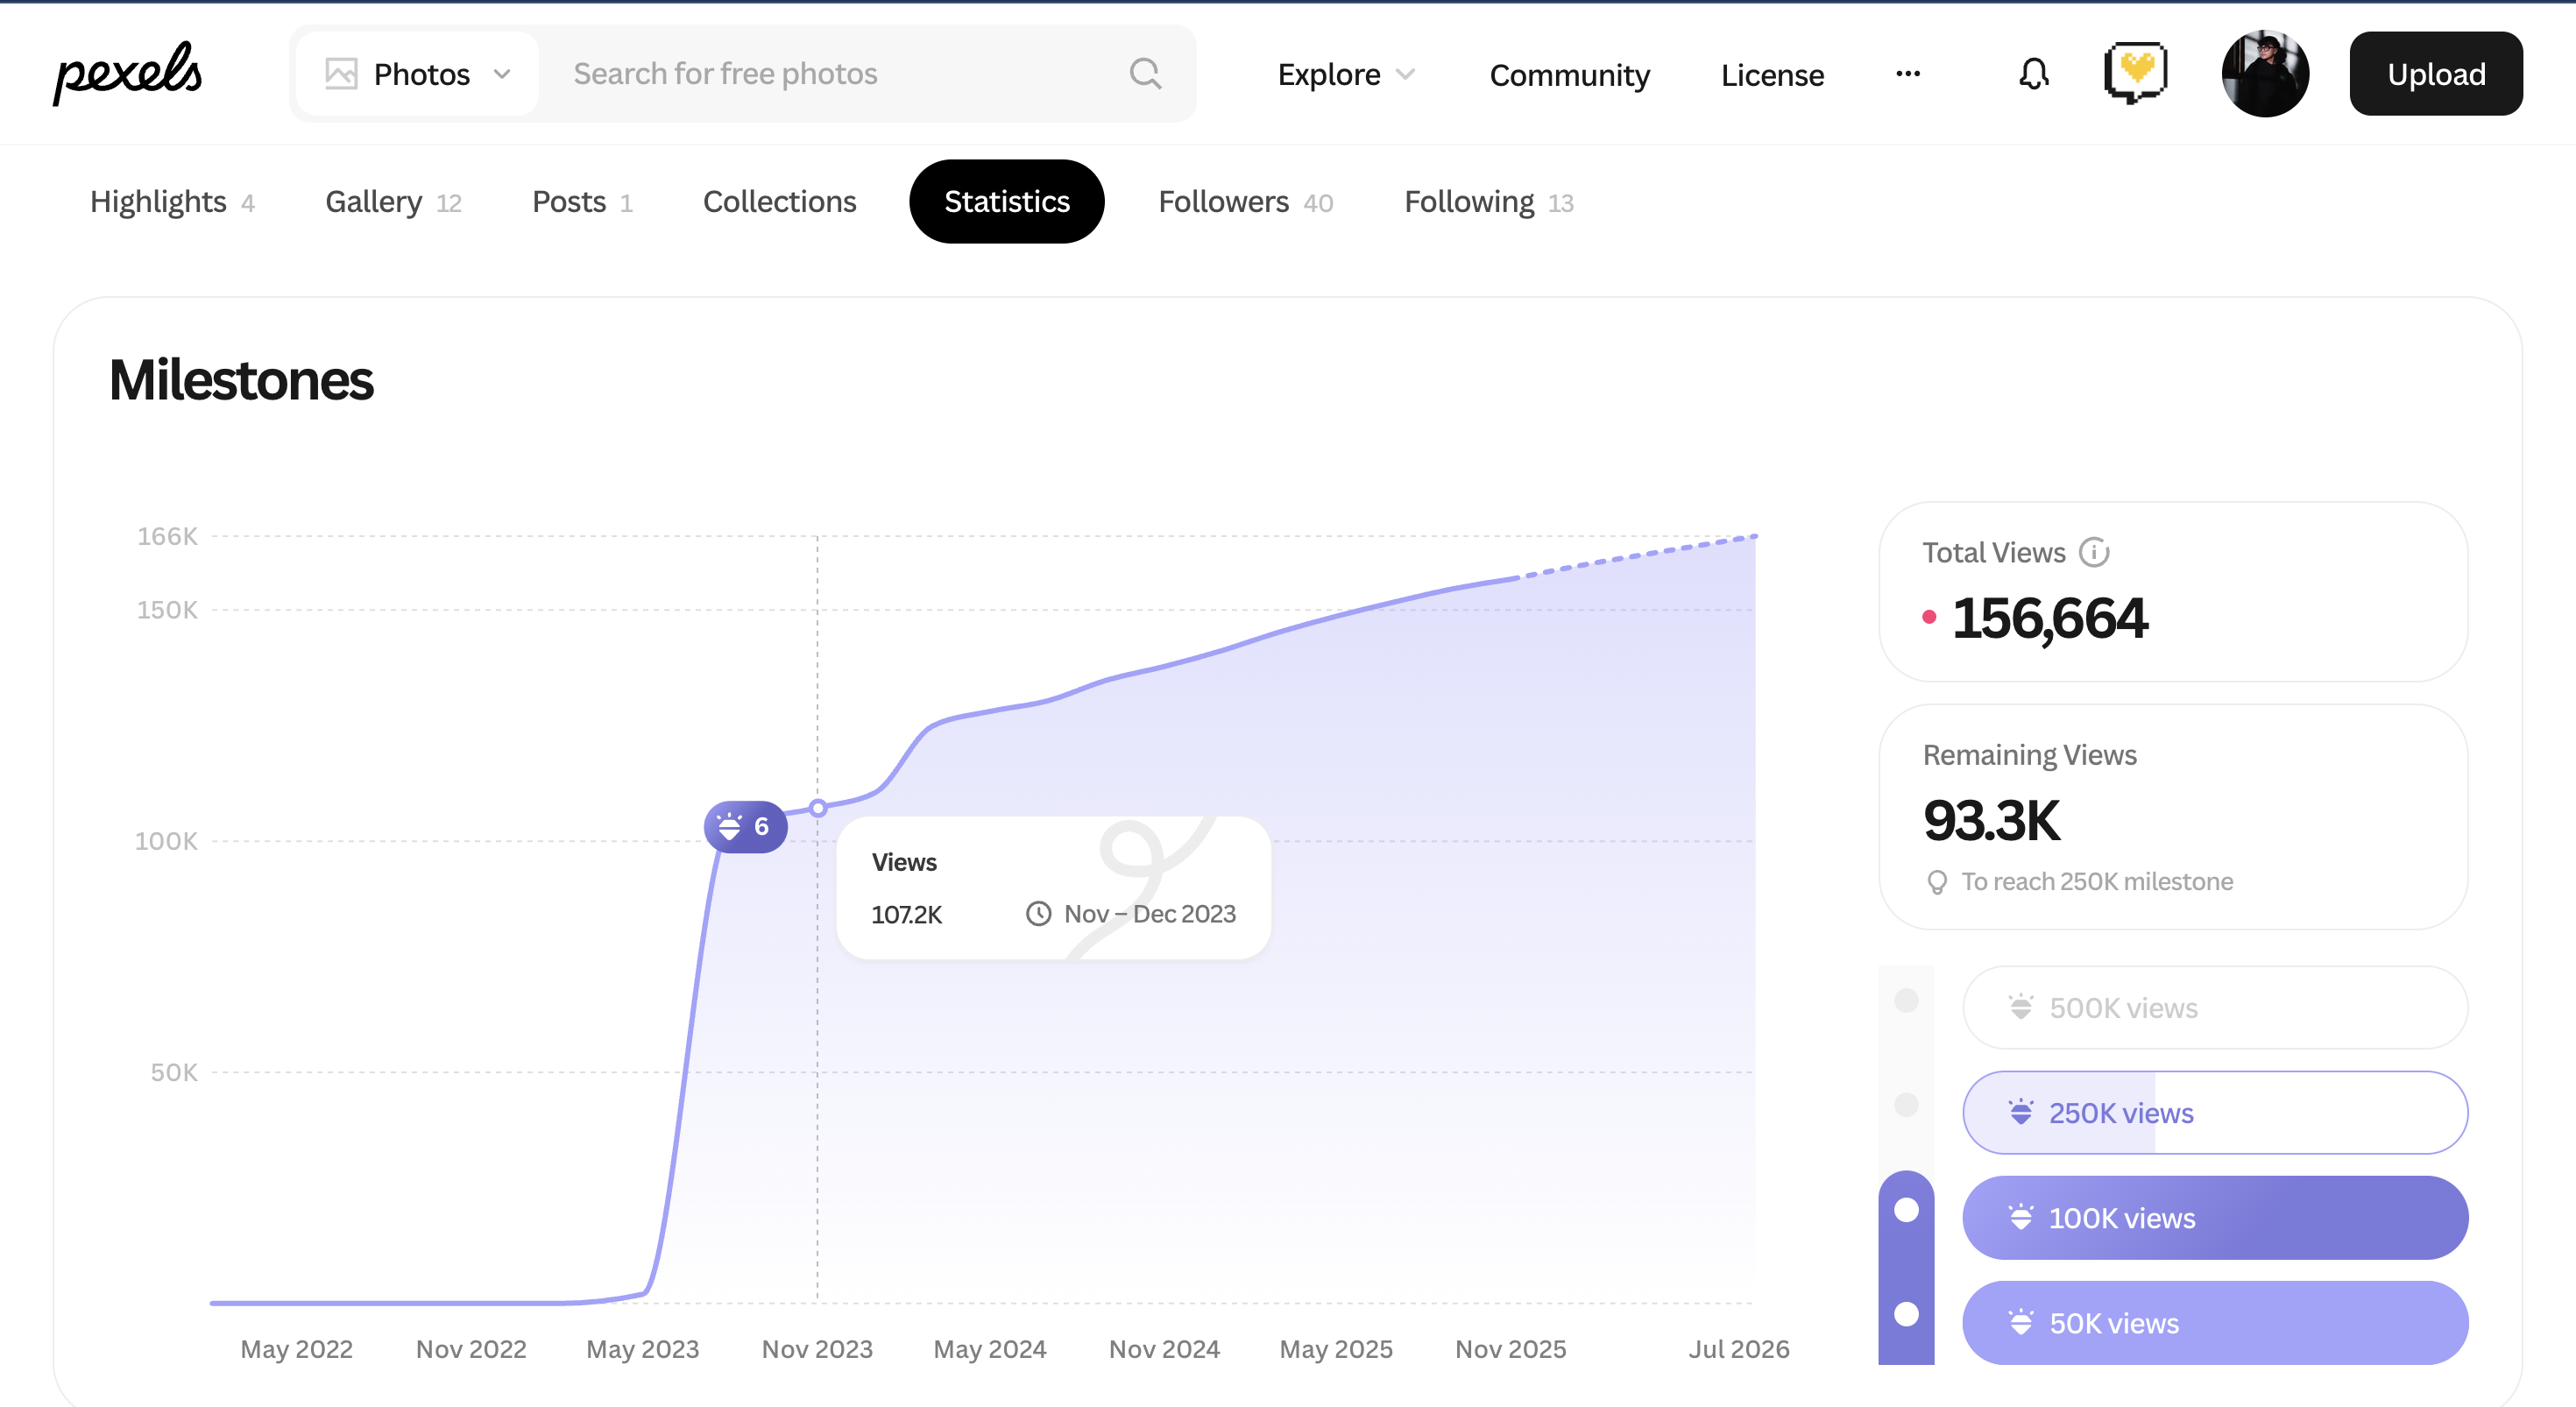
Task: Select the 100K views milestone dot
Action: (x=1906, y=1210)
